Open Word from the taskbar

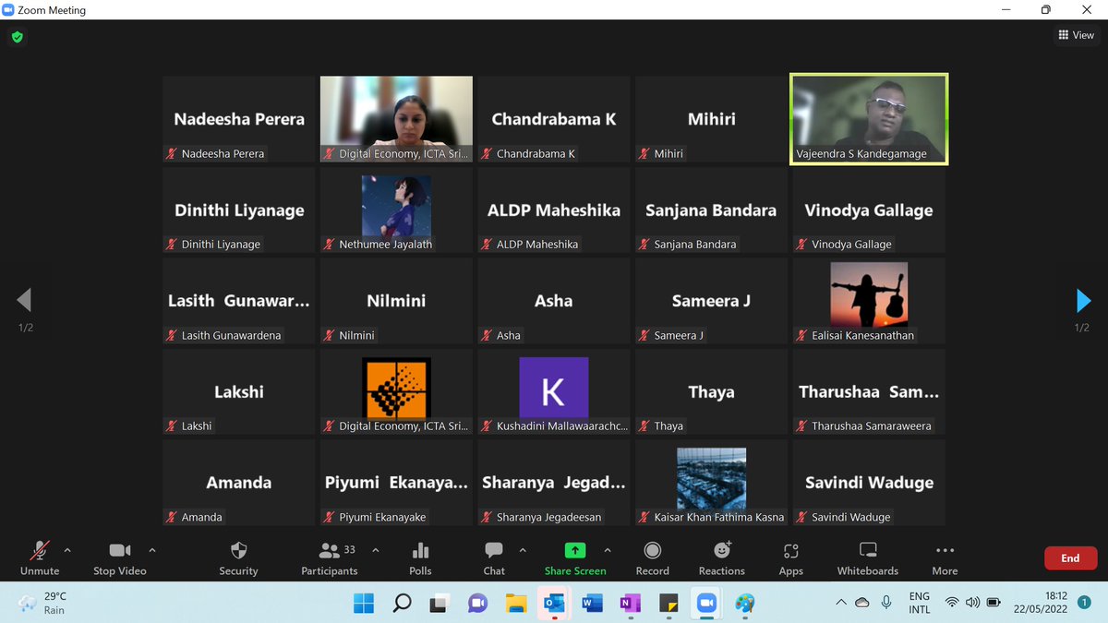point(592,603)
